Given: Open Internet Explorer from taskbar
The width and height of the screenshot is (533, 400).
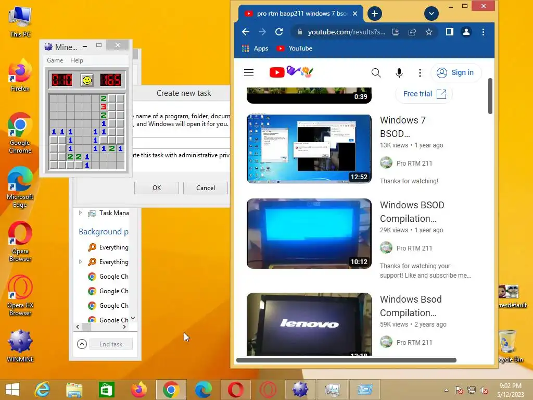Looking at the screenshot, I should click(43, 390).
